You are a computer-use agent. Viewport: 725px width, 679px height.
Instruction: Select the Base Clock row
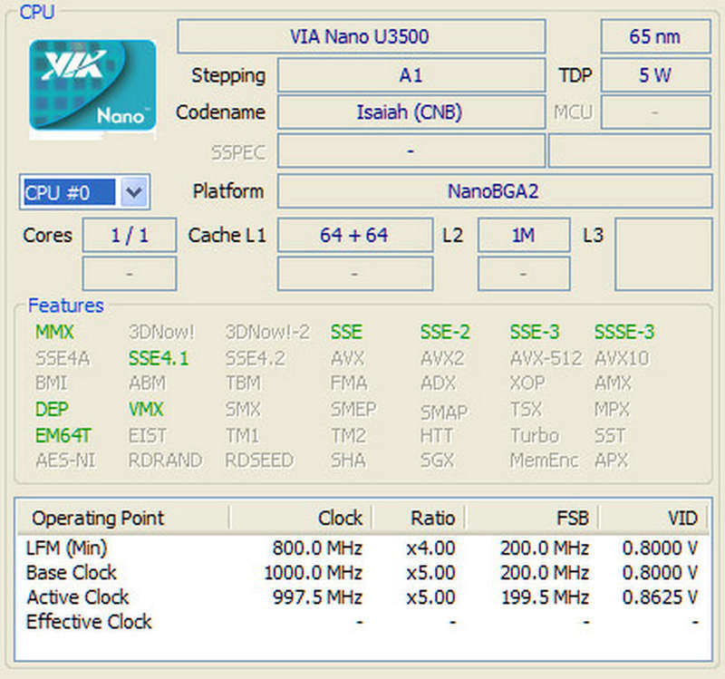pyautogui.click(x=362, y=573)
